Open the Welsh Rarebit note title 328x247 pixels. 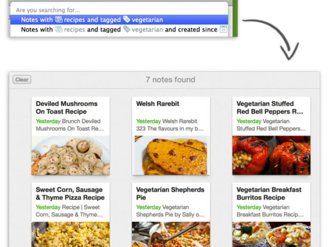(157, 103)
